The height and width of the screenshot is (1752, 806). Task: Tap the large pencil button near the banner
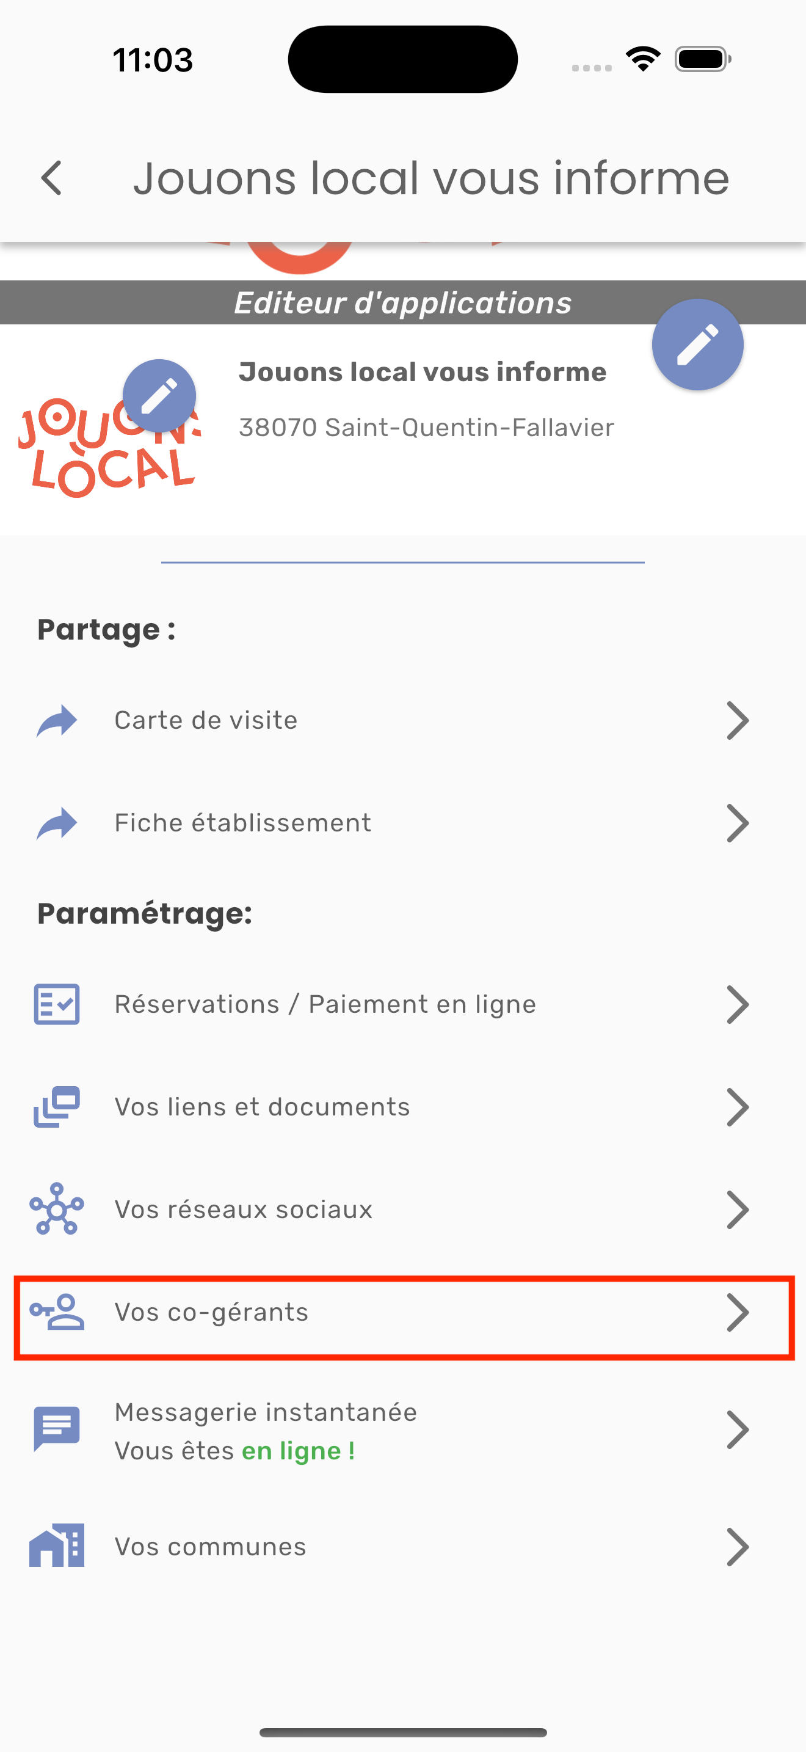[x=697, y=345]
